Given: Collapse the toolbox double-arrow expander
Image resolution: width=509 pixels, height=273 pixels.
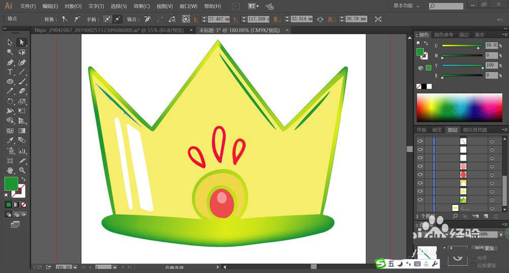Looking at the screenshot, I should pyautogui.click(x=5, y=28).
